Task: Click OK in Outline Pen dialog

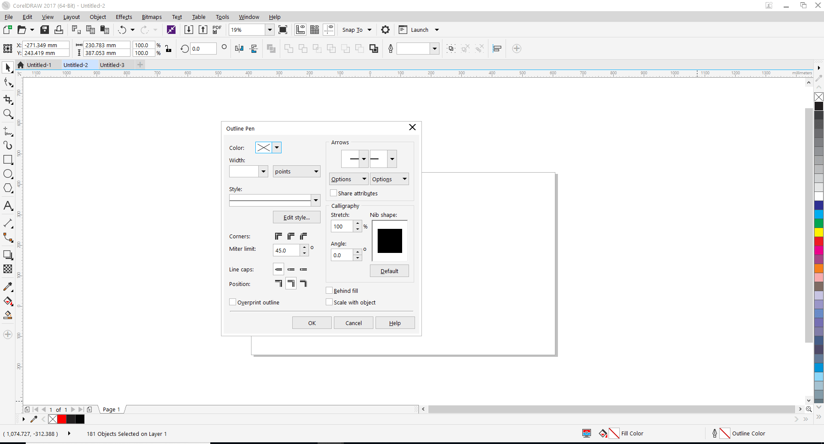Action: [x=312, y=323]
